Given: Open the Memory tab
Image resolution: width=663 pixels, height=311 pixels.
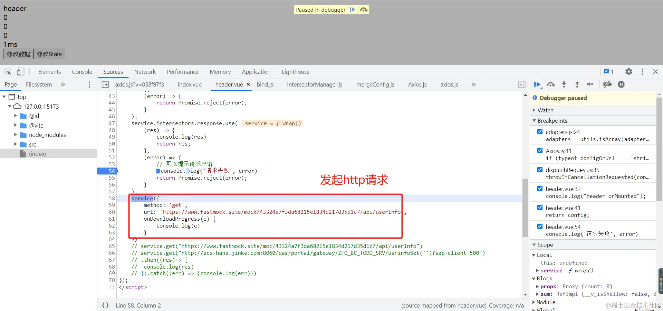Looking at the screenshot, I should pos(220,72).
